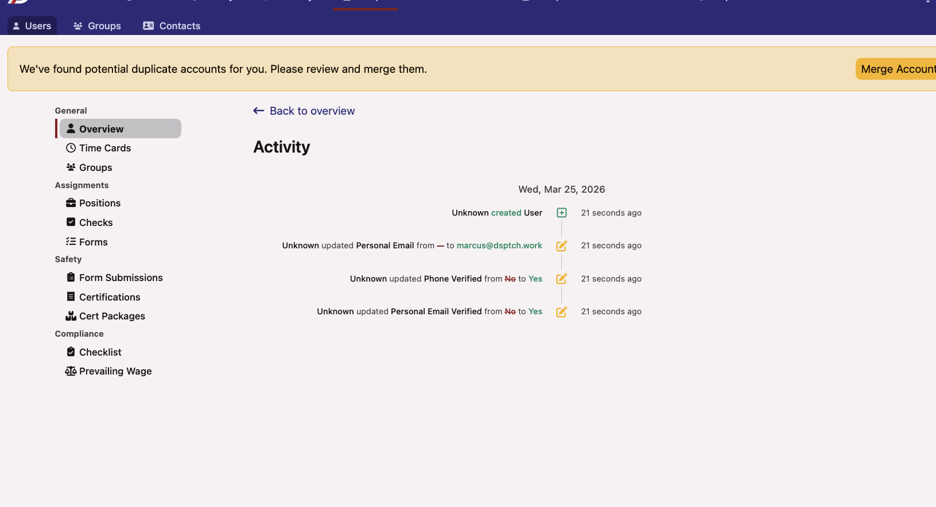The image size is (936, 507).
Task: Click the Merge Accounts button
Action: coord(896,69)
